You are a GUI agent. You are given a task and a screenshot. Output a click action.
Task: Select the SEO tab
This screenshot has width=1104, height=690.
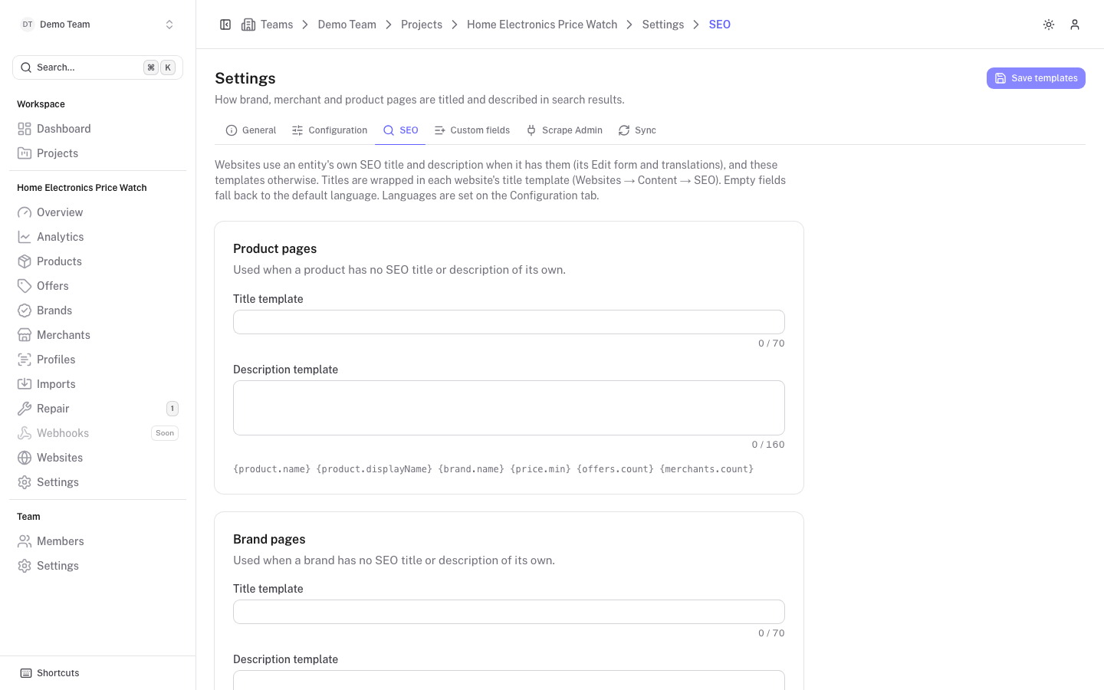pyautogui.click(x=401, y=130)
